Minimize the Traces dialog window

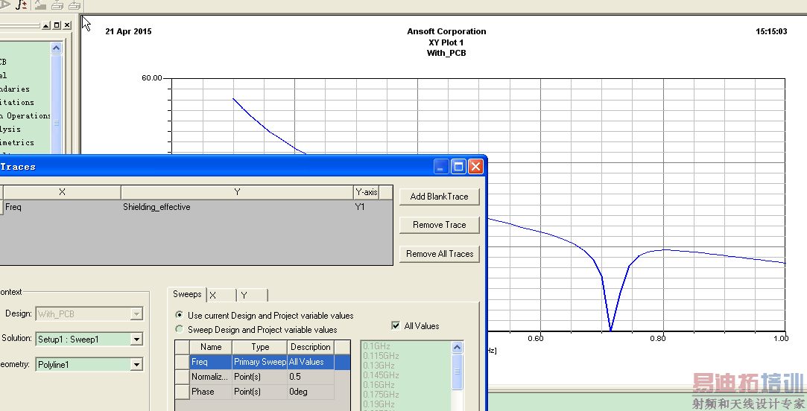click(442, 167)
